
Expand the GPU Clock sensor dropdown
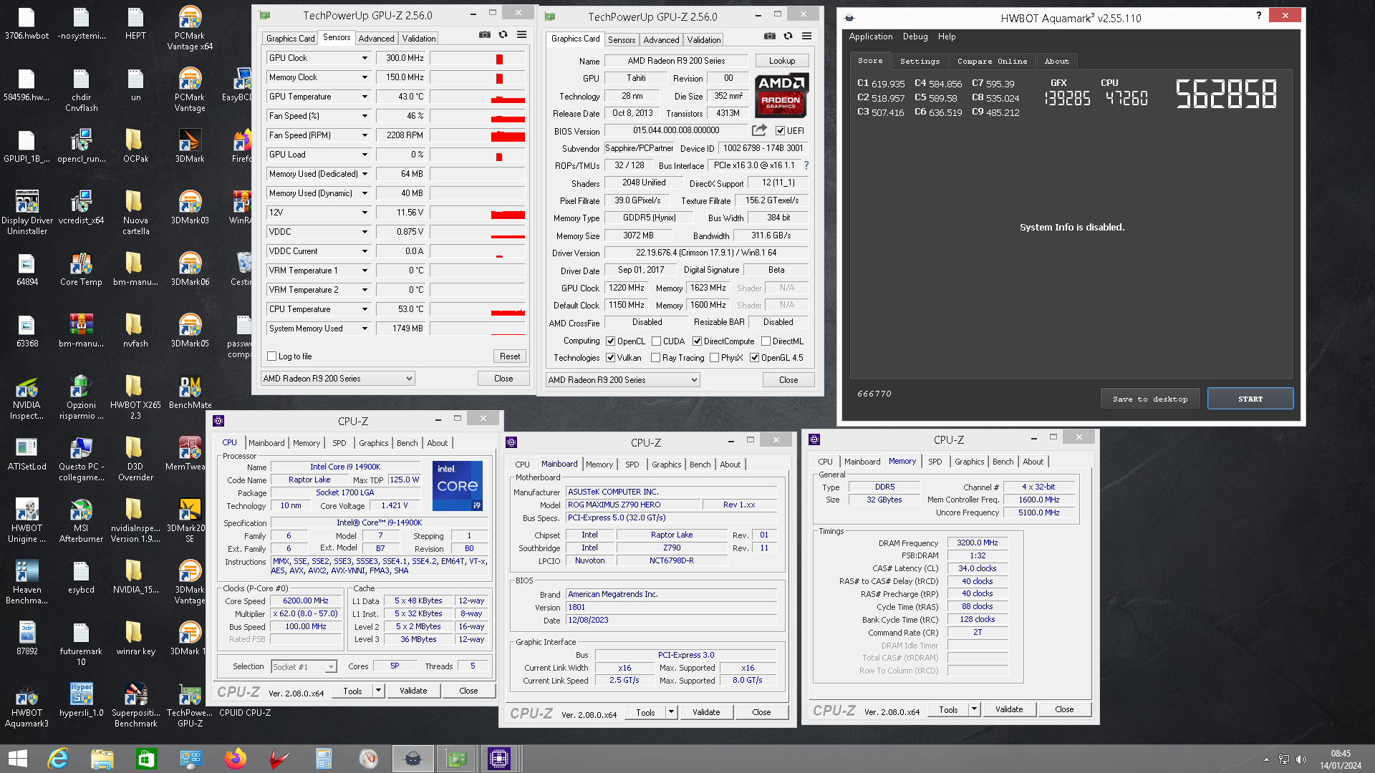365,58
